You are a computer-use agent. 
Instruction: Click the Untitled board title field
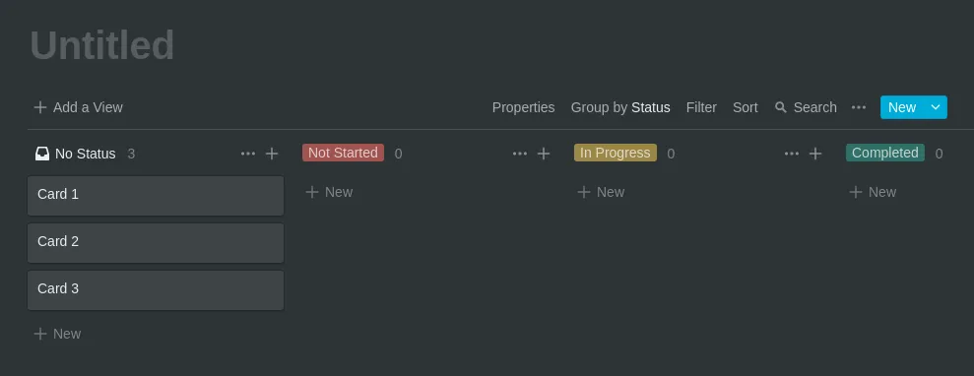click(x=101, y=45)
